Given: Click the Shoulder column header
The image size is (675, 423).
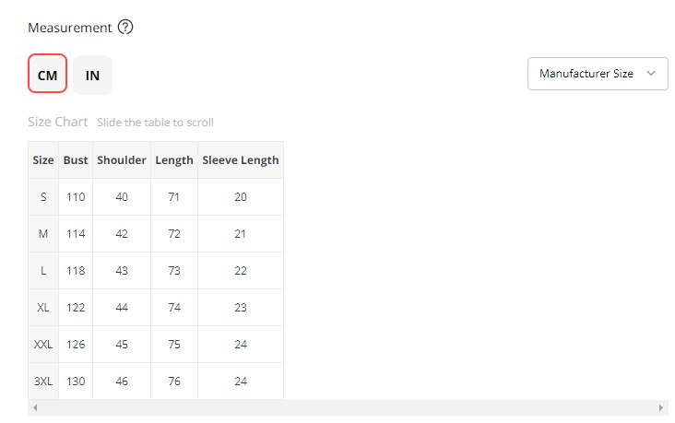Looking at the screenshot, I should [122, 160].
